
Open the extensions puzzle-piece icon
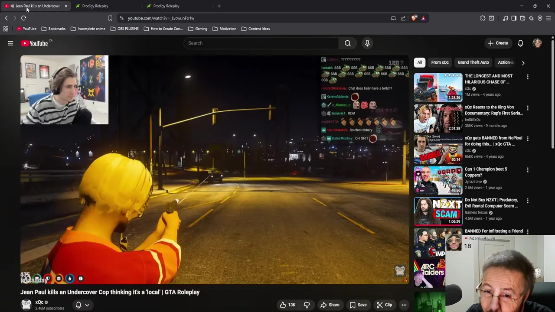(x=483, y=18)
